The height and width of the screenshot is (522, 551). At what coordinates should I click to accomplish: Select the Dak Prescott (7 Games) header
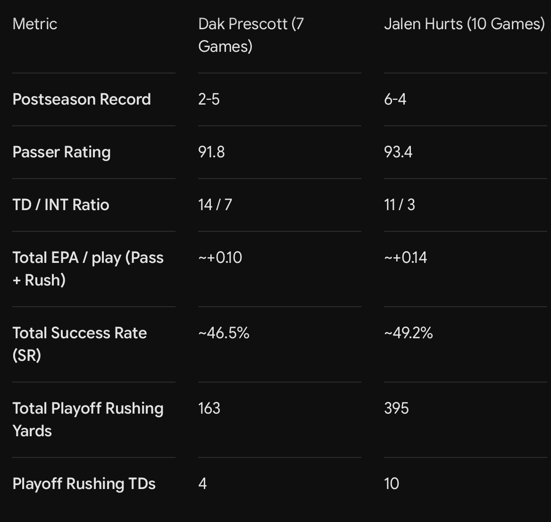coord(251,35)
